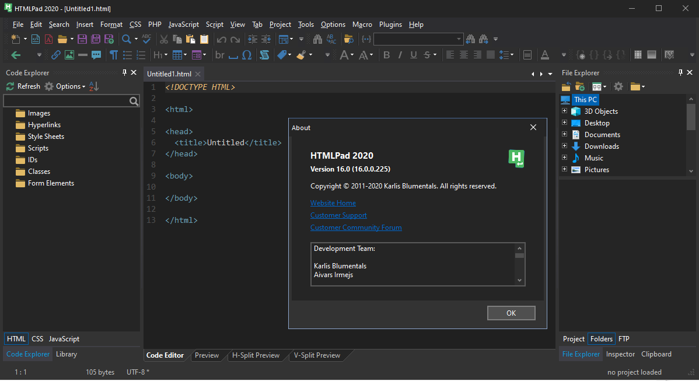The image size is (699, 381).
Task: Open the Customer Support link
Action: 338,215
